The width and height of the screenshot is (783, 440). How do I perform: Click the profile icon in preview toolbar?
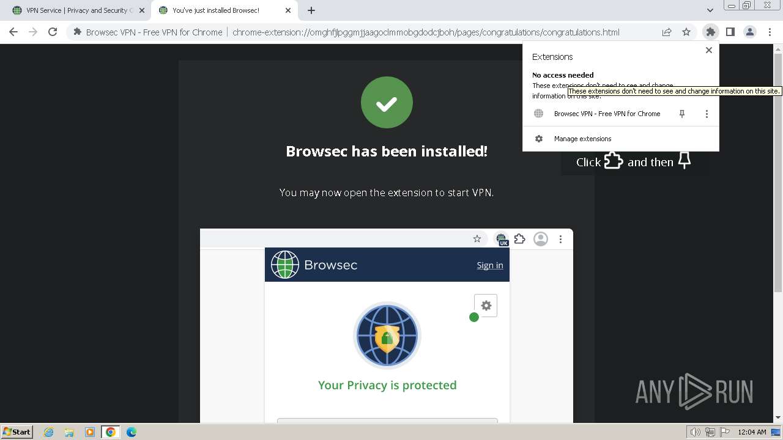(x=541, y=239)
